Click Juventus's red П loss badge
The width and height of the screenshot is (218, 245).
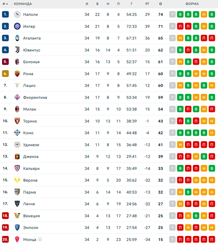(188, 50)
